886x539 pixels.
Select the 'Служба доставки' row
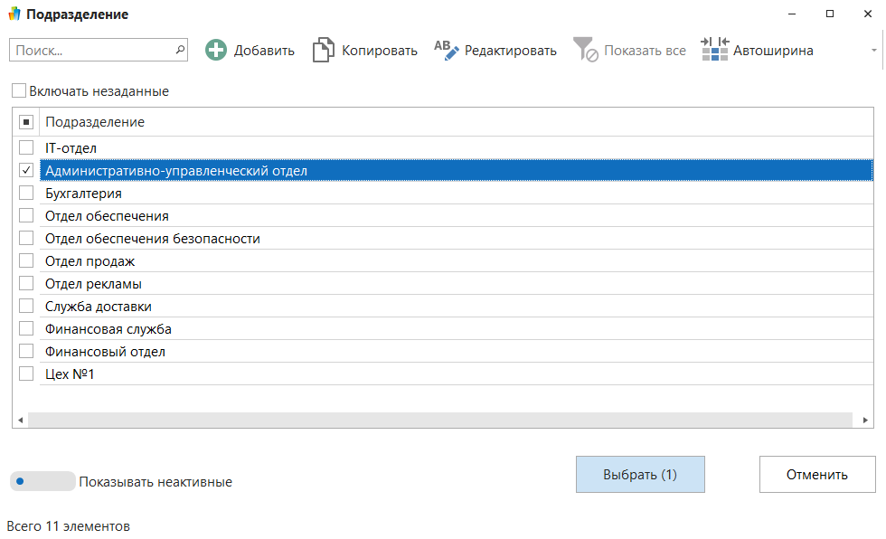[99, 307]
